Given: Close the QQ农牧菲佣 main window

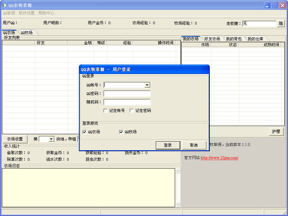Looking at the screenshot, I should coord(283,5).
